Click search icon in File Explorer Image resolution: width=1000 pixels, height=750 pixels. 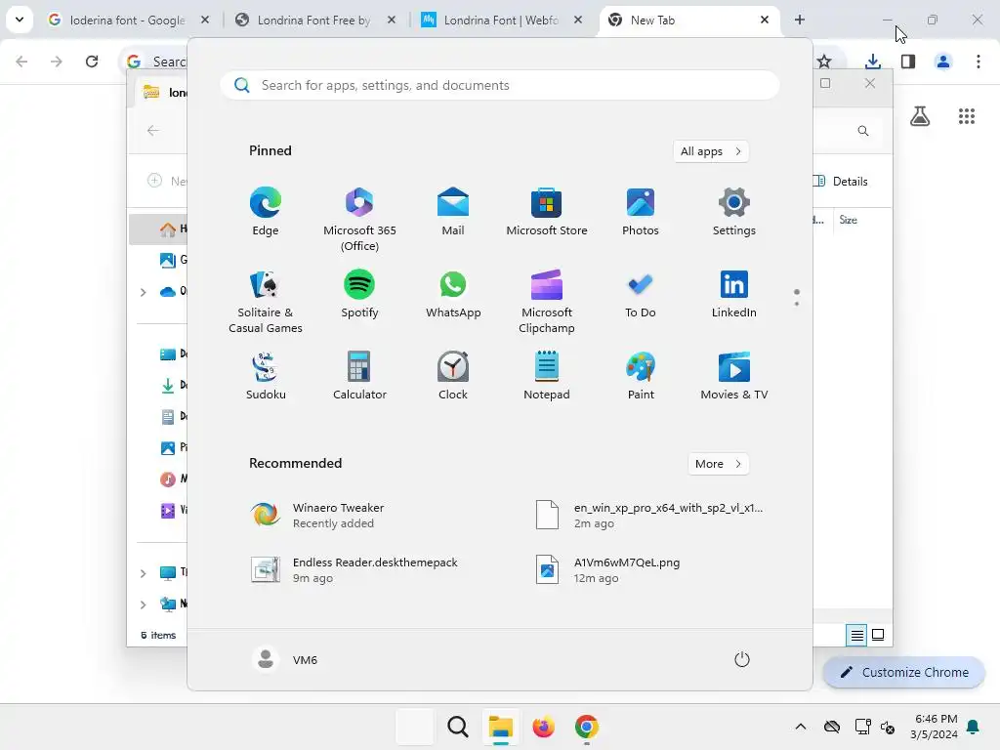(863, 131)
